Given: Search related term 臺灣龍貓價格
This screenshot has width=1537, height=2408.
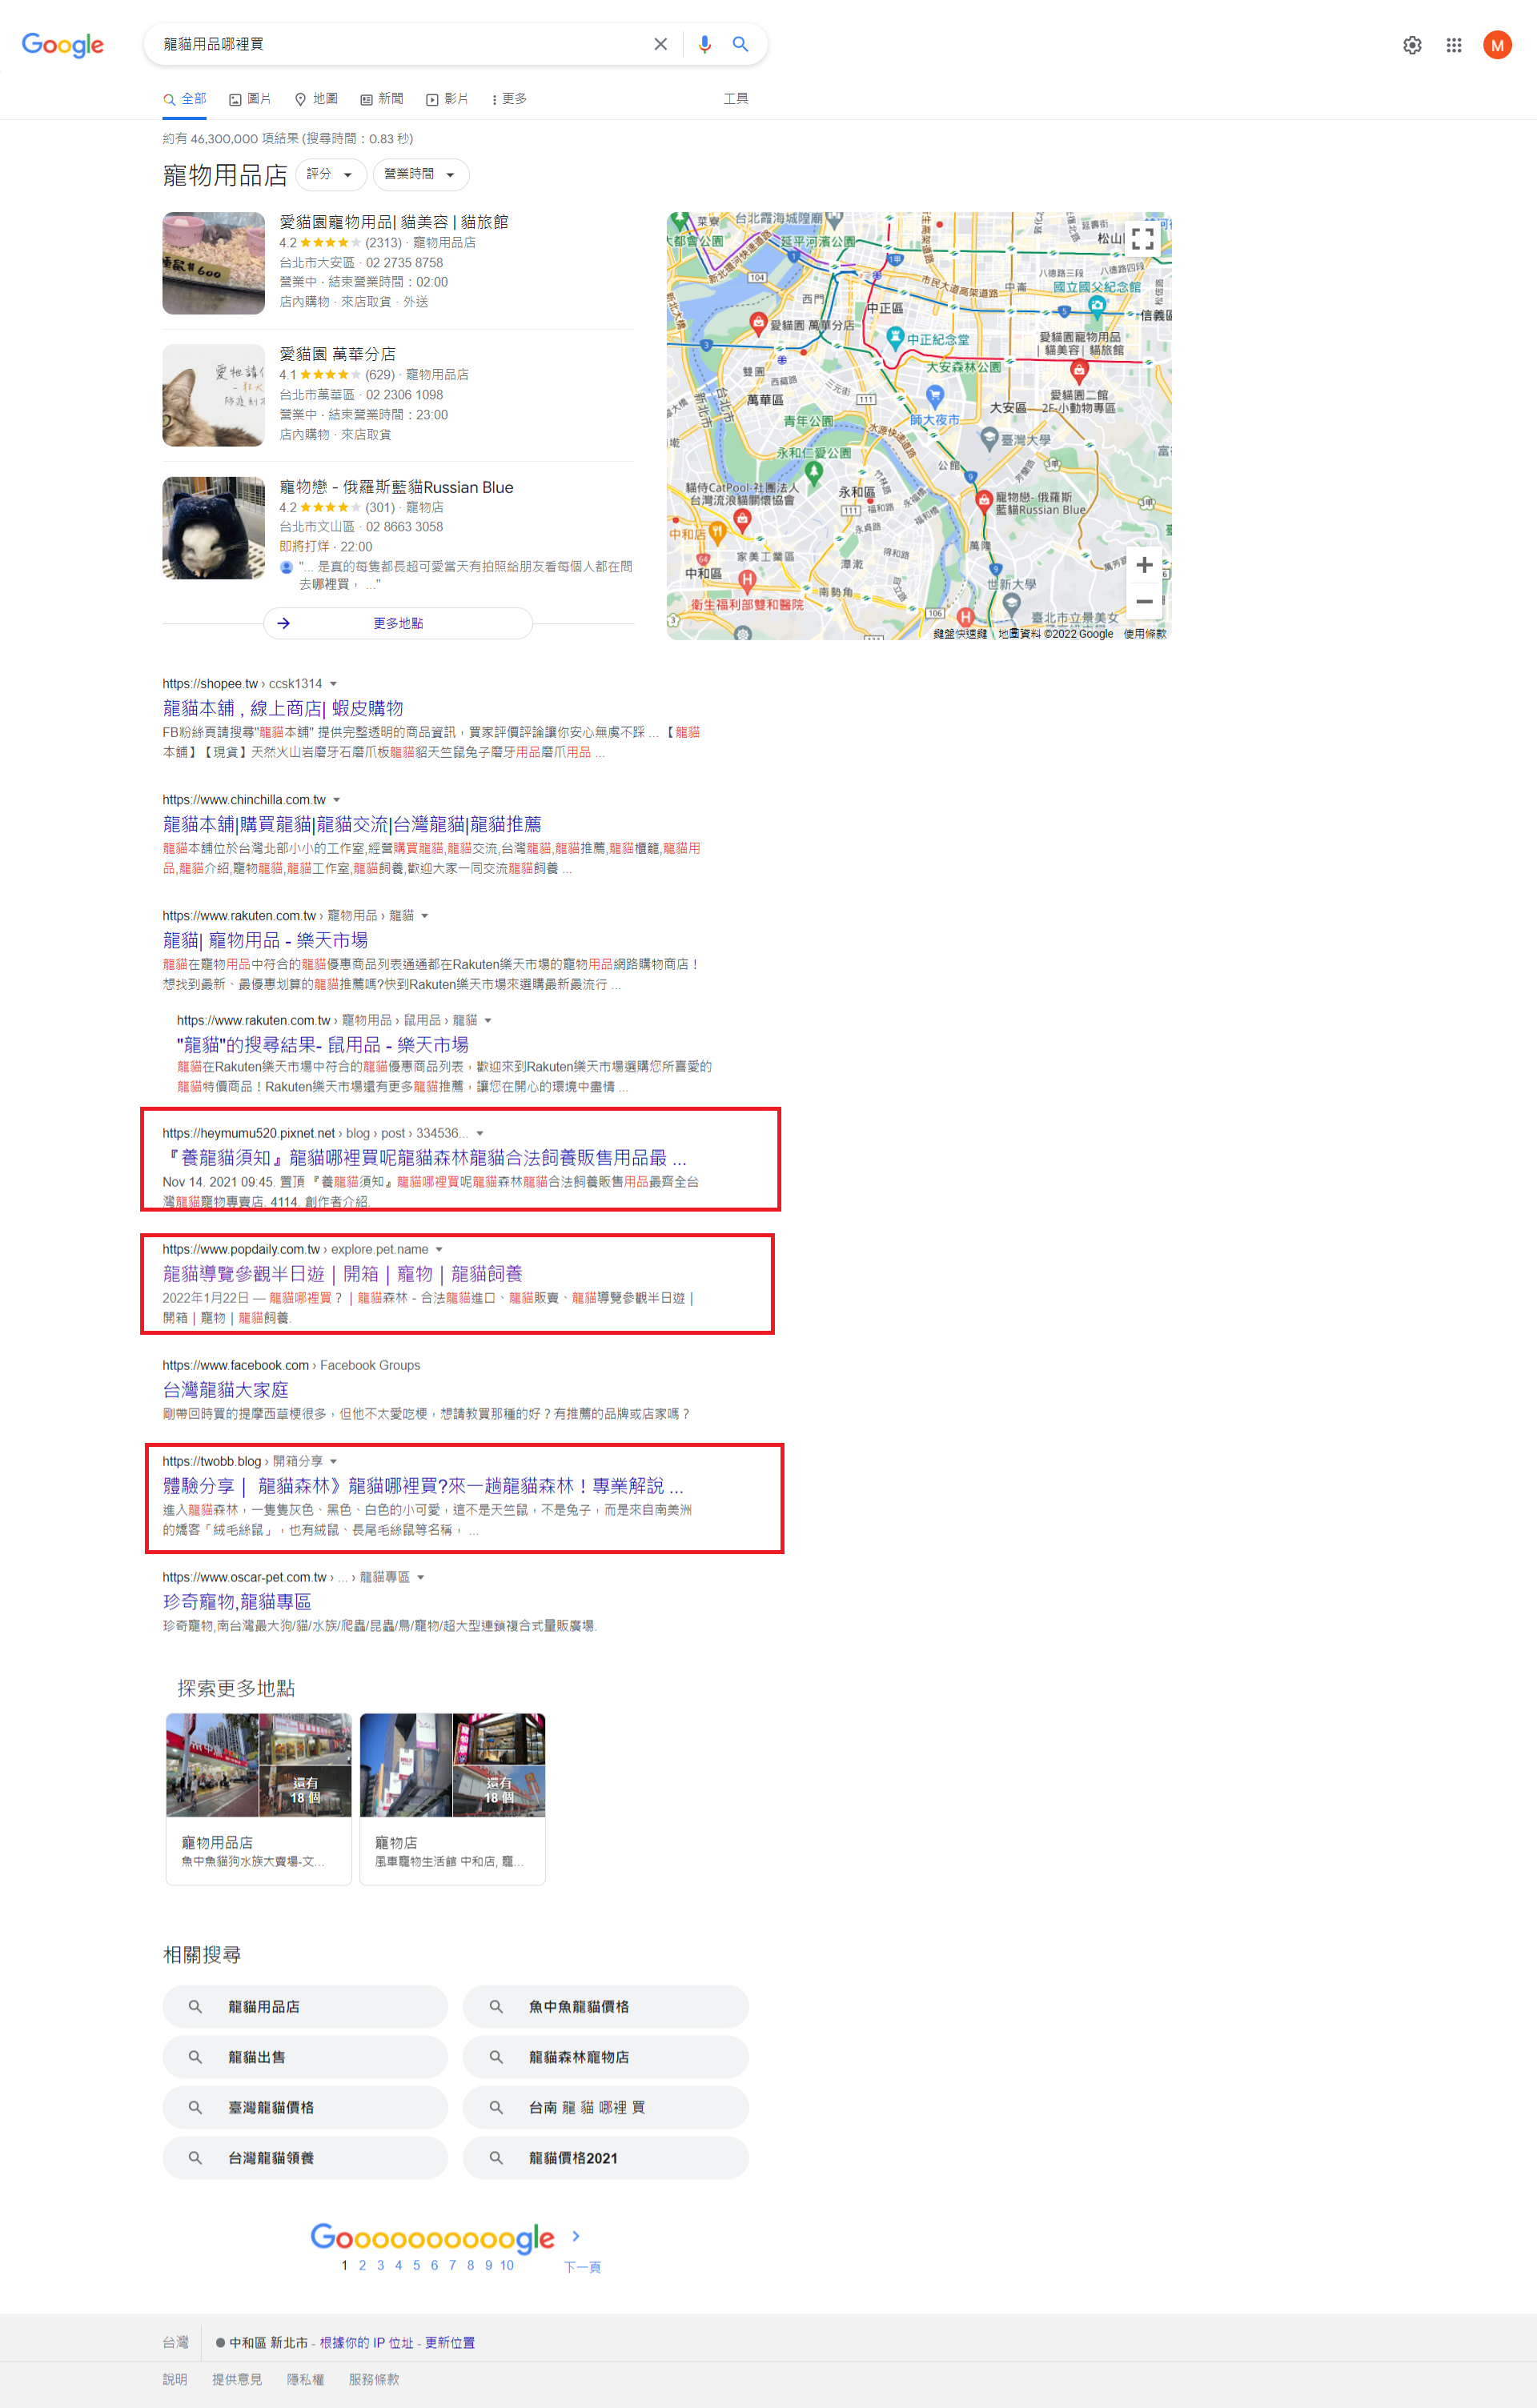Looking at the screenshot, I should tap(305, 2107).
